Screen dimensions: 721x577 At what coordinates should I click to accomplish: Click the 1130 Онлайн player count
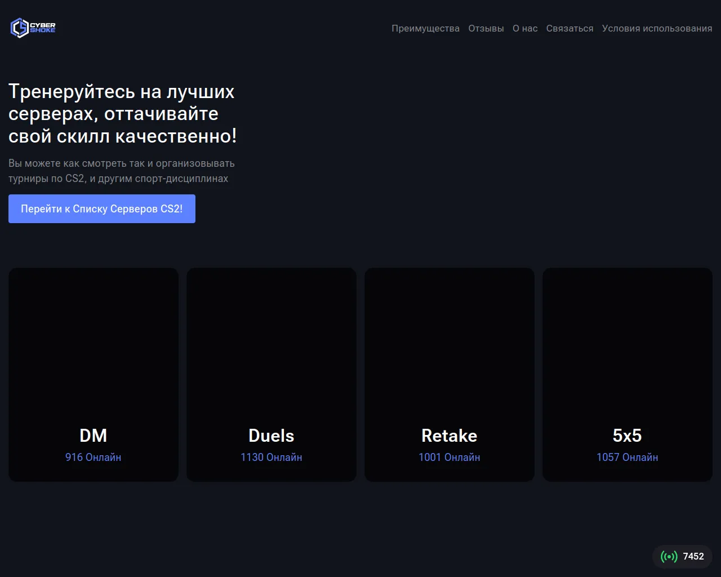coord(271,457)
